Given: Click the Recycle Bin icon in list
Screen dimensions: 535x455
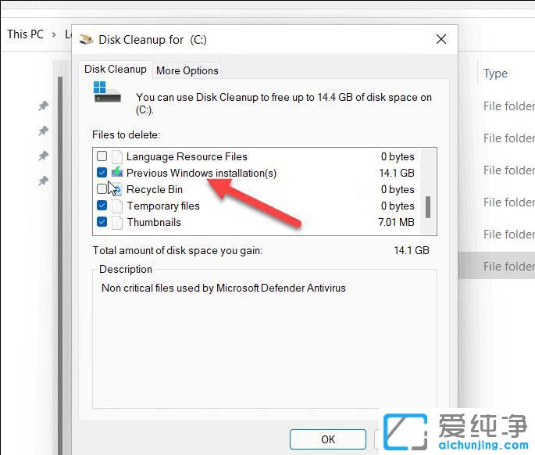Looking at the screenshot, I should tap(117, 189).
